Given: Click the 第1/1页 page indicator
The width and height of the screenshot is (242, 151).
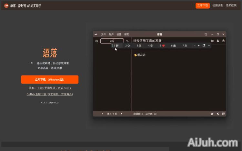Looking at the screenshot, I should pyautogui.click(x=112, y=114).
